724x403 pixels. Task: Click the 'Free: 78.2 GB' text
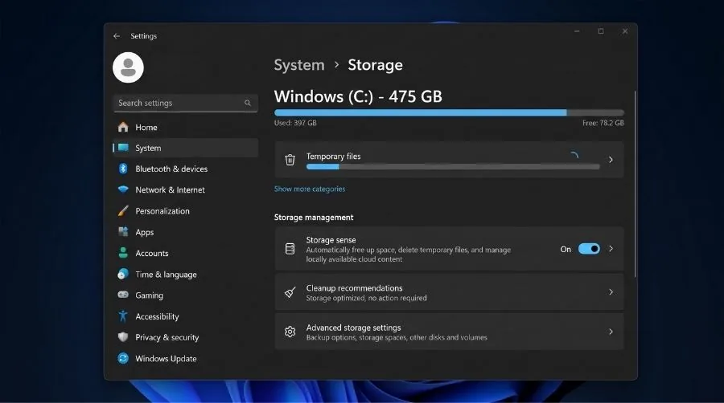603,123
